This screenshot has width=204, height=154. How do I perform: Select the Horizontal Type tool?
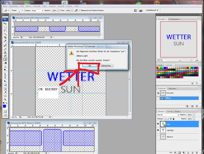[5, 77]
